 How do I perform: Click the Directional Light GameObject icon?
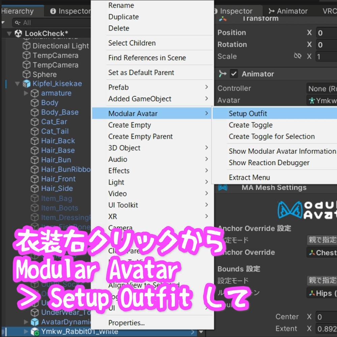[27, 46]
